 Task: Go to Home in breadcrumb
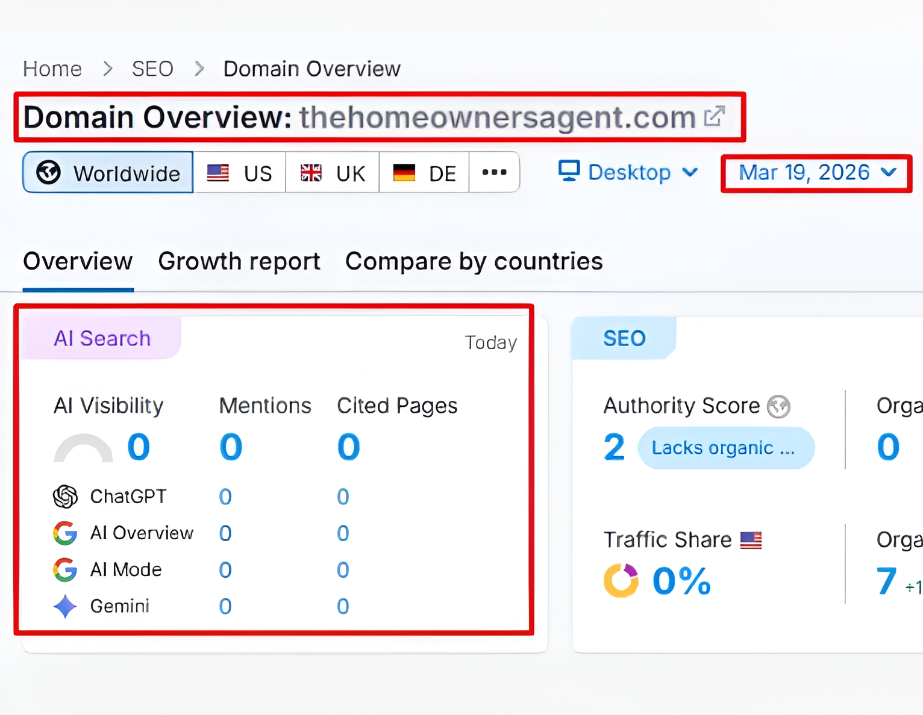[x=52, y=69]
